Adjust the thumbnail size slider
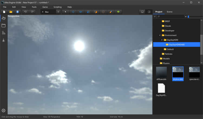Viewport: 203px width, 119px height. tap(188, 16)
